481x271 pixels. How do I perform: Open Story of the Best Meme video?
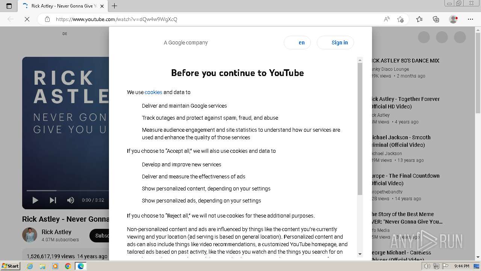(x=407, y=218)
